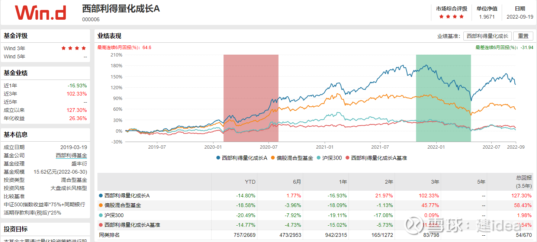The width and height of the screenshot is (537, 242).
Task: Click the 近3年 return 102.33% in 基金业绩
Action: [77, 94]
